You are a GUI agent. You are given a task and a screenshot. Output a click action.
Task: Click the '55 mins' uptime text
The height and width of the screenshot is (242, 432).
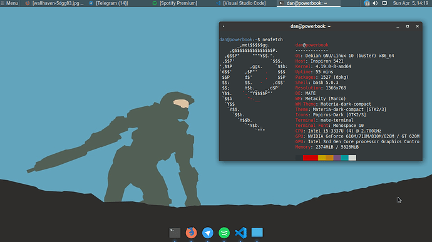[x=324, y=72]
